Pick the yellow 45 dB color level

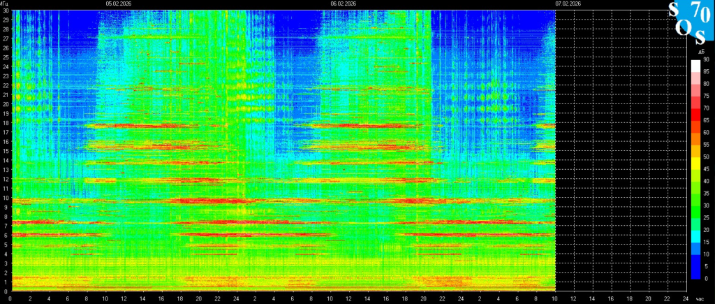tap(695, 170)
